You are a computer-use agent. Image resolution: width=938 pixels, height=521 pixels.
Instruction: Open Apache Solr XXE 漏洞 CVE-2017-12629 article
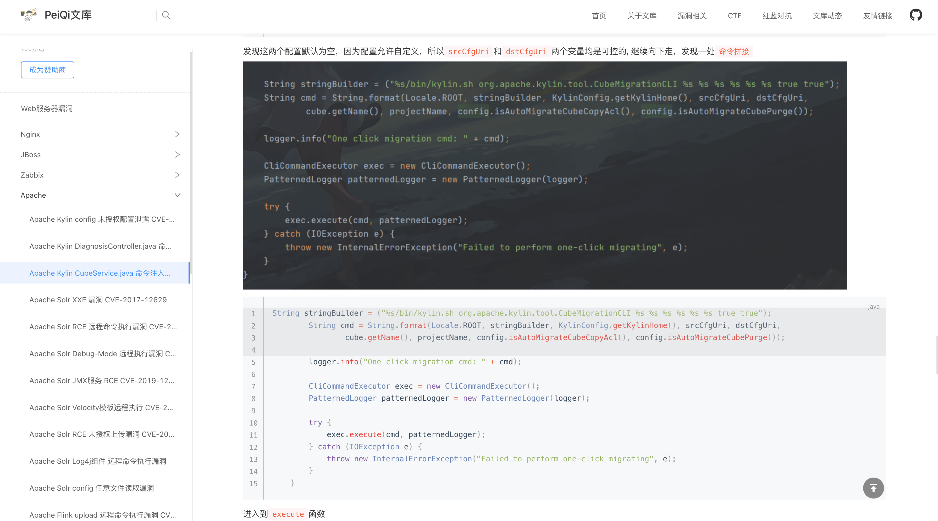[x=98, y=299]
